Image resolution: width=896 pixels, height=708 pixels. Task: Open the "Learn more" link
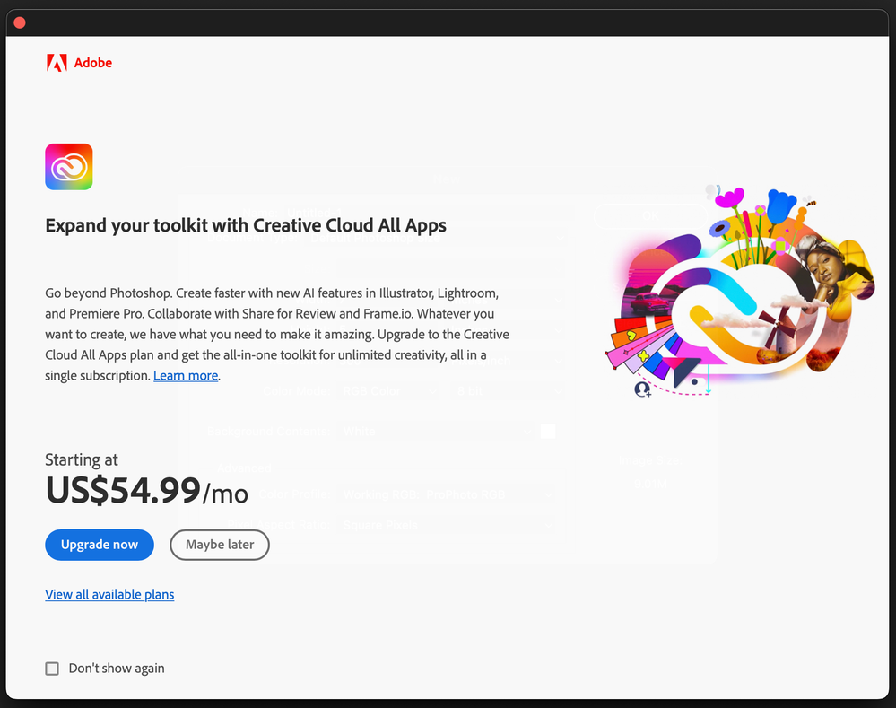[185, 375]
